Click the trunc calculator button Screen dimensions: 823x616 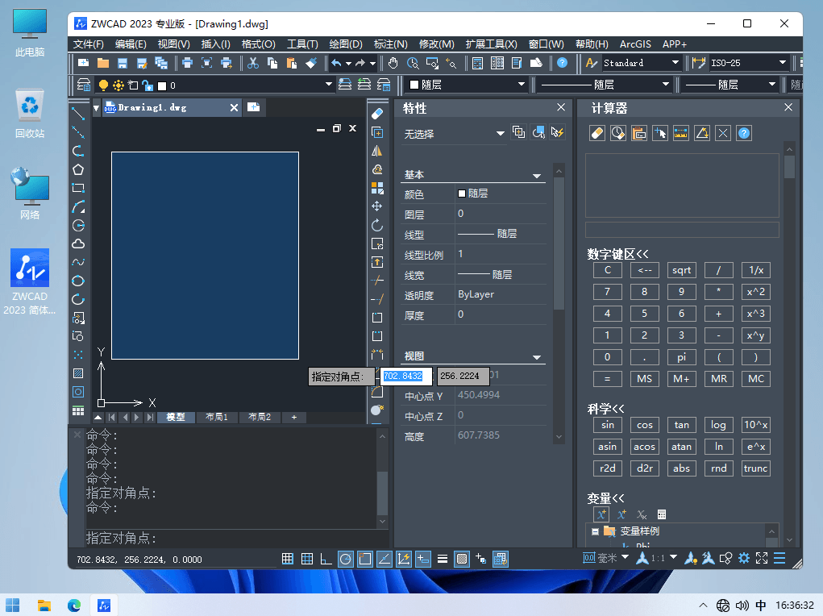(x=755, y=468)
